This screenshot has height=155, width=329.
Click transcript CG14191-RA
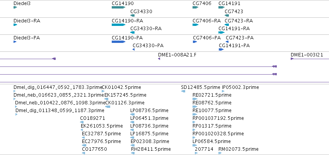coord(234,29)
